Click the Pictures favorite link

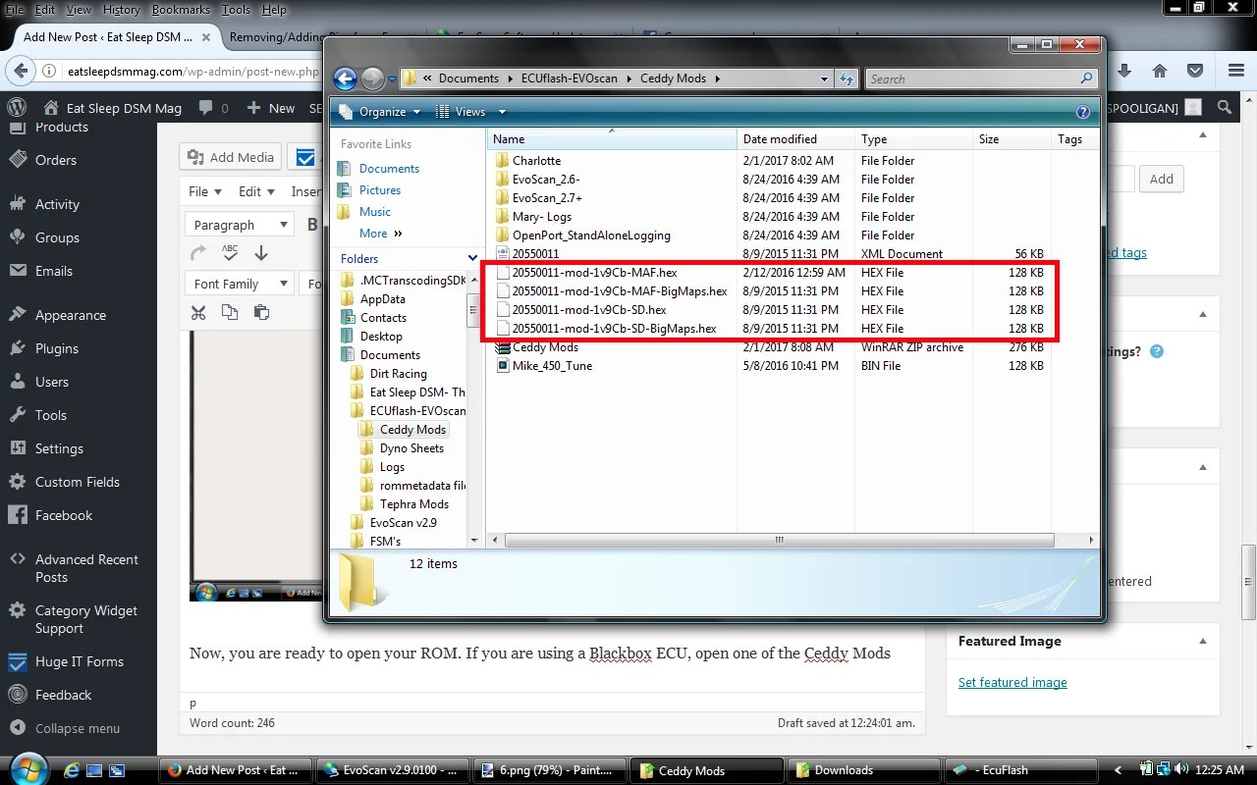(x=379, y=189)
